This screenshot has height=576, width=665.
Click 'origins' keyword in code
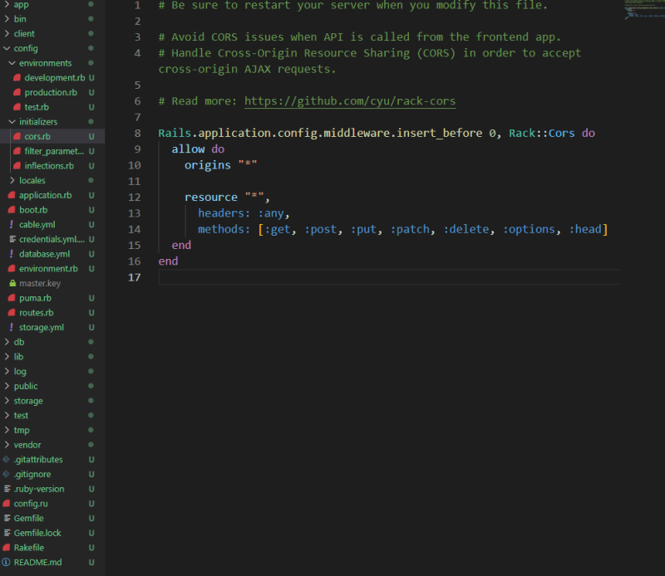click(207, 166)
